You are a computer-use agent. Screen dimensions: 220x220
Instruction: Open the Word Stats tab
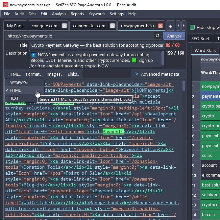click(x=205, y=50)
